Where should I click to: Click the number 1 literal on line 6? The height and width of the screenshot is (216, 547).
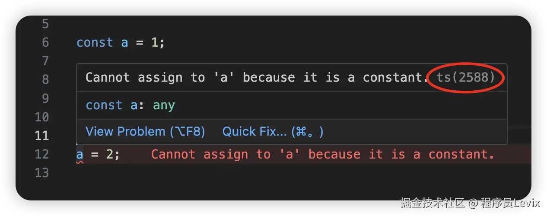point(155,42)
